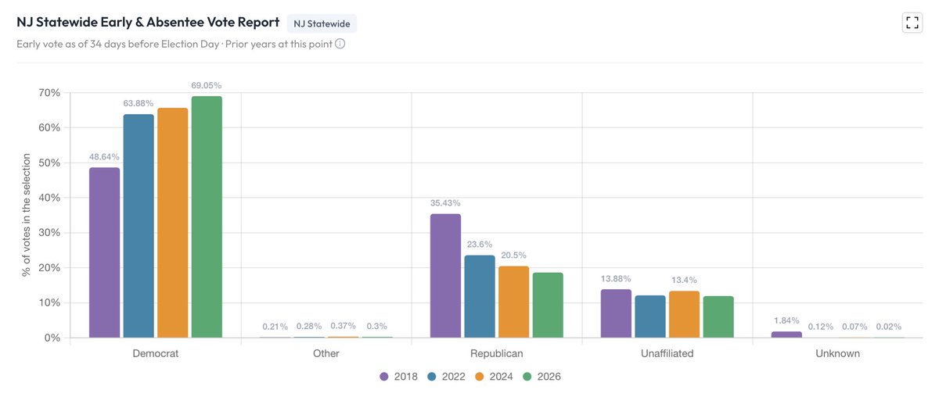Image resolution: width=939 pixels, height=397 pixels.
Task: Click the green 2026 legend dot
Action: 527,377
